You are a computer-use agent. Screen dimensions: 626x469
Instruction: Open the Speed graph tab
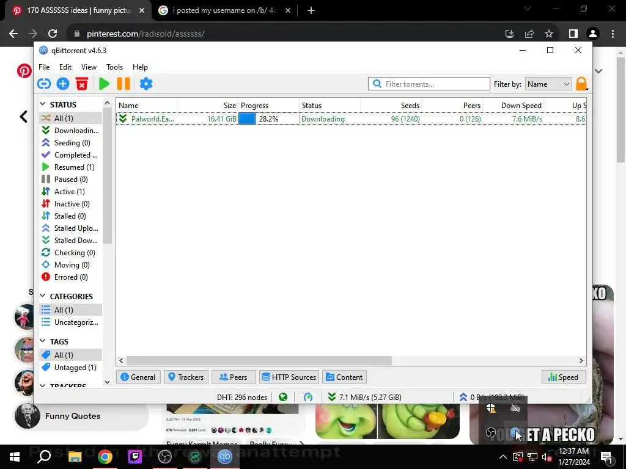point(564,377)
